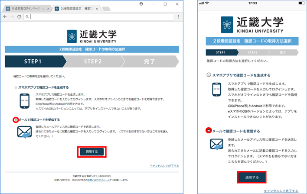
Task: Switch to 共通認証ログインページ browser tab
Action: click(x=26, y=9)
